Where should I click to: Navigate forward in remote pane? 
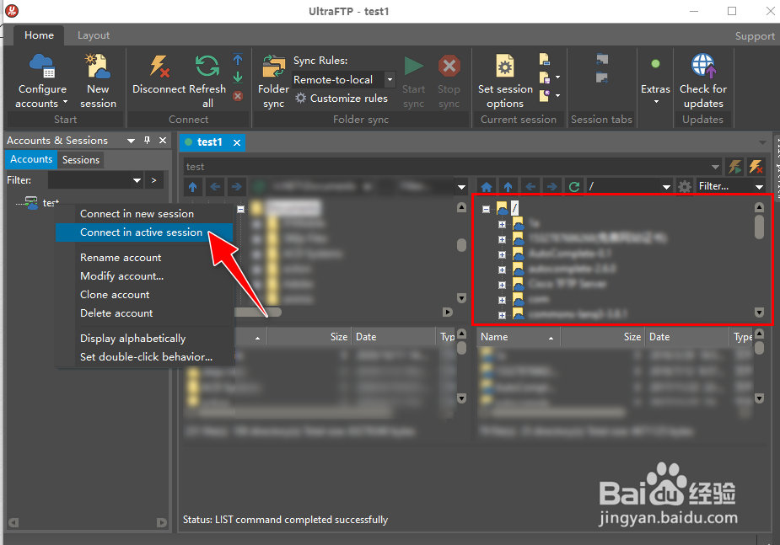tap(551, 187)
